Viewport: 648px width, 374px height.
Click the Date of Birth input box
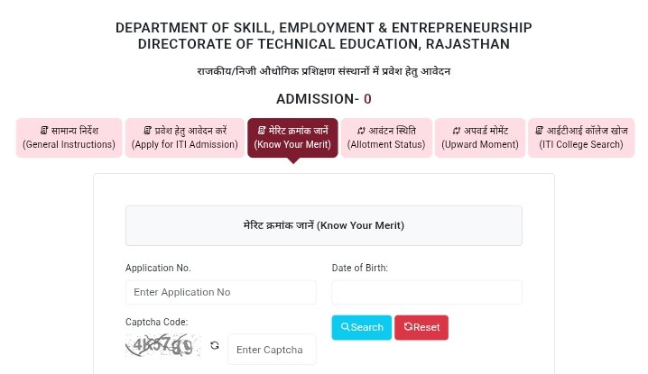coord(427,292)
